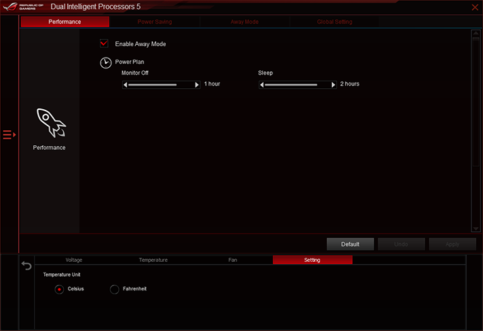Increase Sleep time with right arrow
The width and height of the screenshot is (483, 331).
334,85
